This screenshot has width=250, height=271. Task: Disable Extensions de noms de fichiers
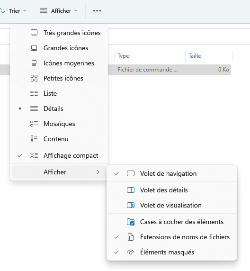172,237
